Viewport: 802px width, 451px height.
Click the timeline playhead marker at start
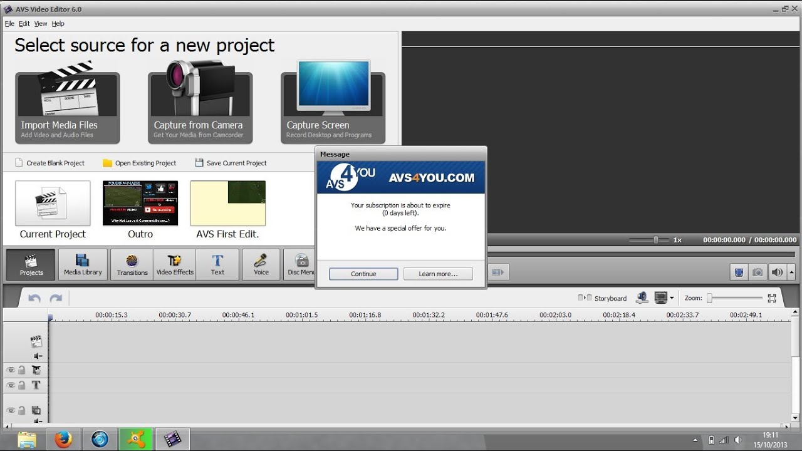coord(50,318)
